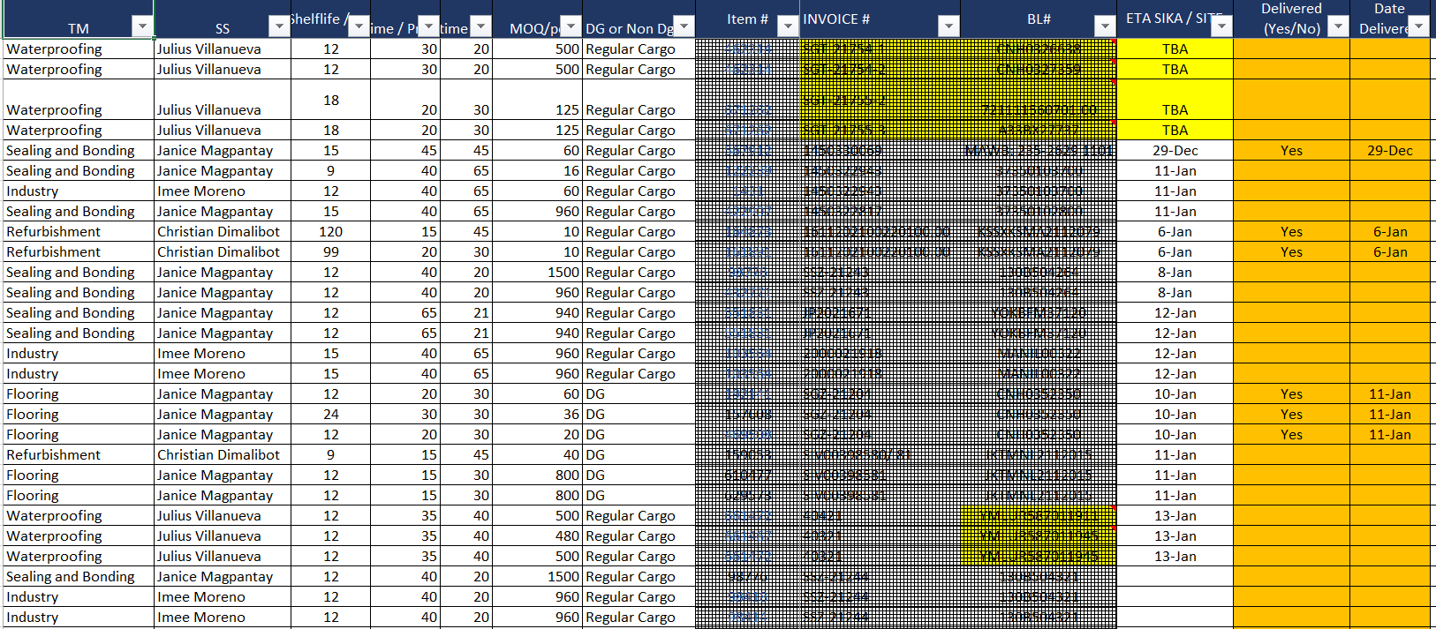The width and height of the screenshot is (1436, 629).
Task: Select invoice cell SGT-21754-2
Action: 880,70
